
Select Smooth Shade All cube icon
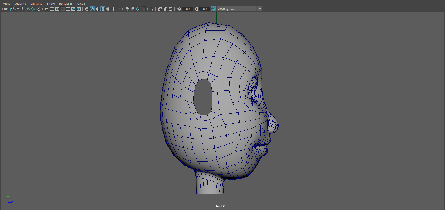tap(92, 9)
